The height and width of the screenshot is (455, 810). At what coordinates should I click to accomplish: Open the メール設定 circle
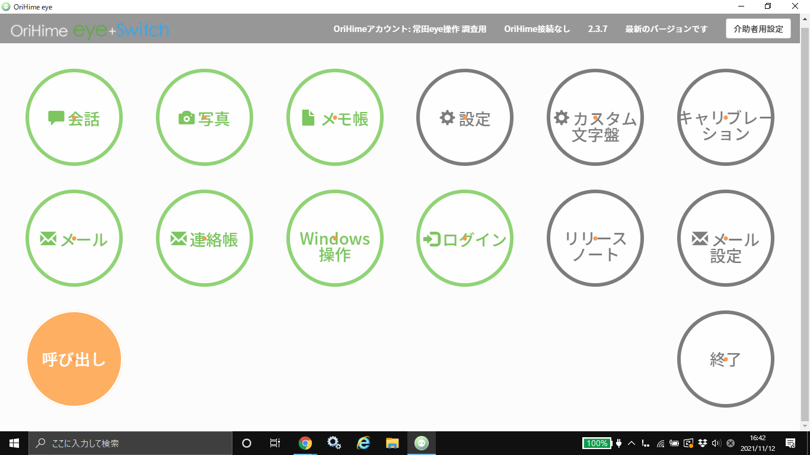pyautogui.click(x=726, y=238)
